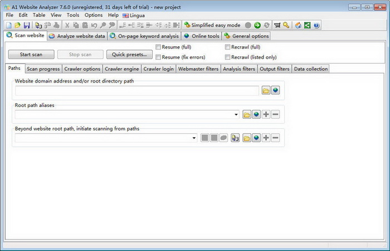Open the Tools menu
This screenshot has width=390, height=251.
[73, 15]
